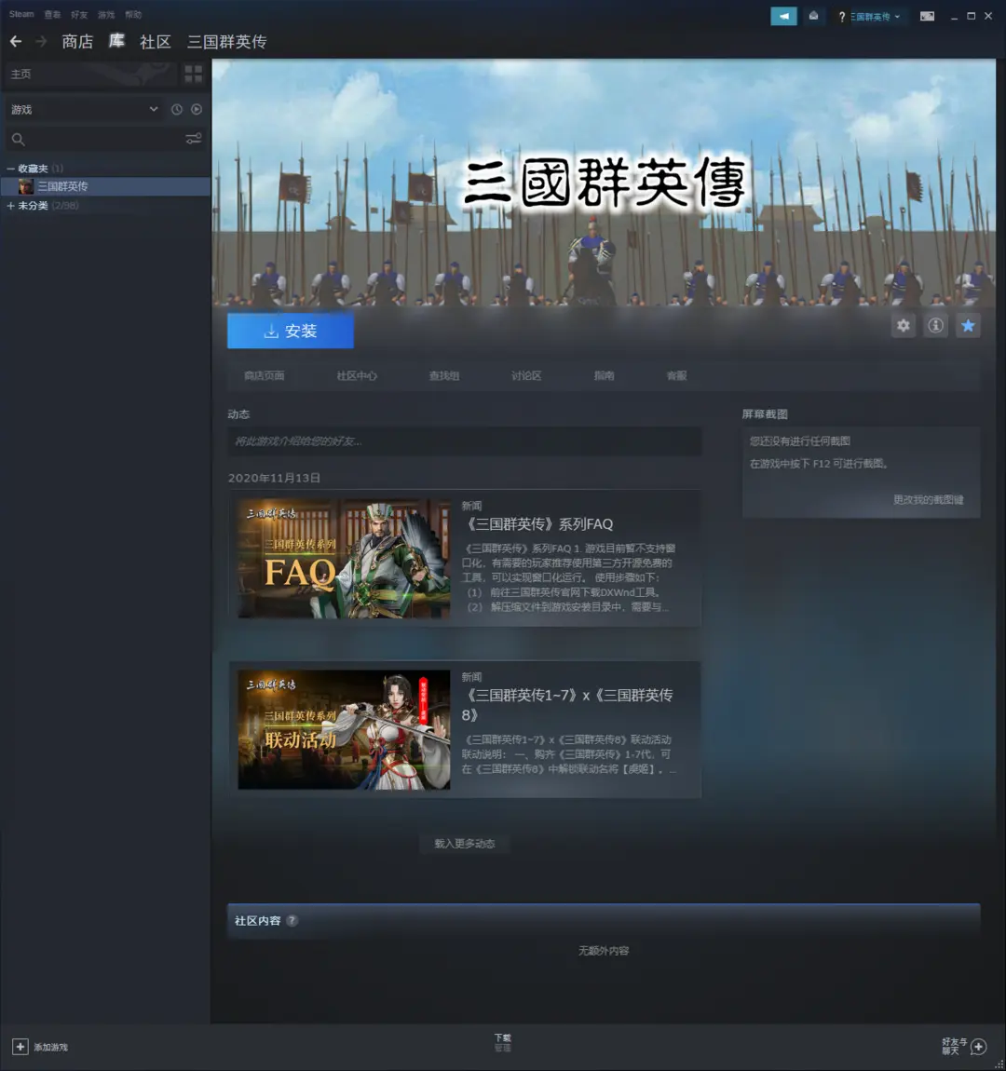Image resolution: width=1006 pixels, height=1071 pixels.
Task: Switch to Big Picture mode icon
Action: [927, 17]
